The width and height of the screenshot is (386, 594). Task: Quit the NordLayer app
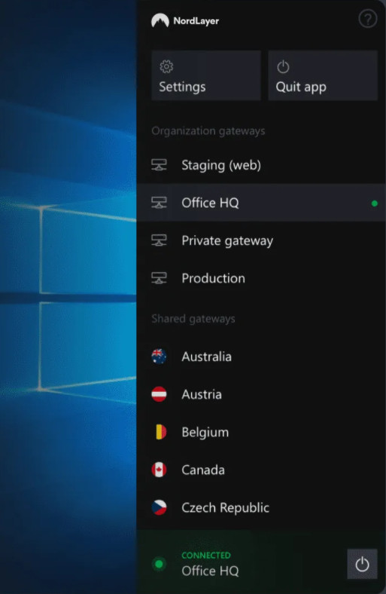(323, 75)
